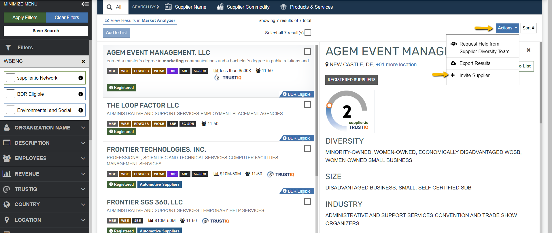Screen dimensions: 552x233
Task: Expand the Organization Name filter section
Action: [45, 127]
